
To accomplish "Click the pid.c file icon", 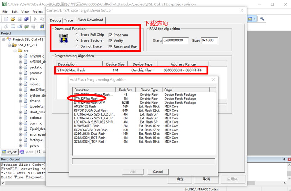I will [26, 79].
